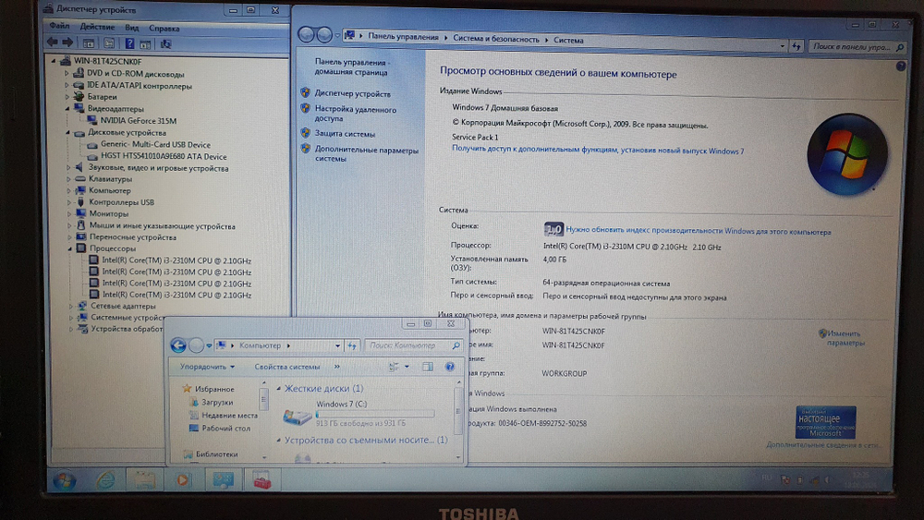Click link about new Windows 7 edition features

(598, 150)
